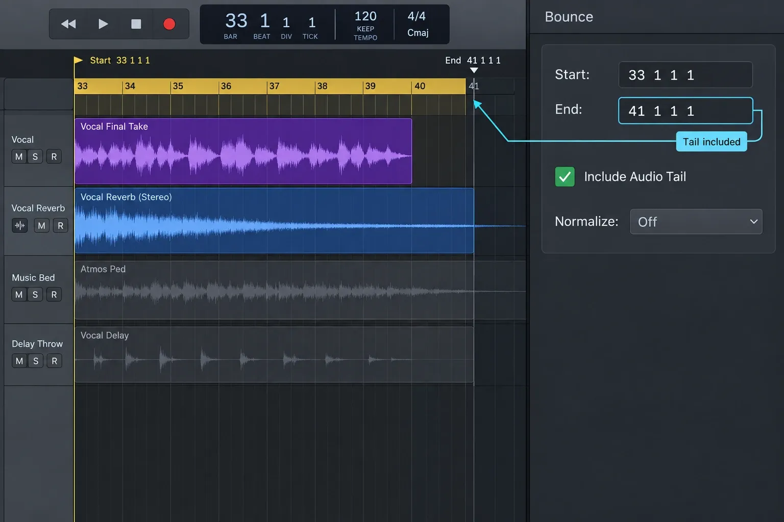The height and width of the screenshot is (522, 784).
Task: Record-enable the Delay Throw track
Action: 55,361
